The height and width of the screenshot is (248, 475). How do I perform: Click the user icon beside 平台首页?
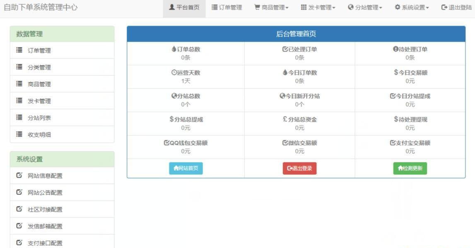click(x=172, y=7)
